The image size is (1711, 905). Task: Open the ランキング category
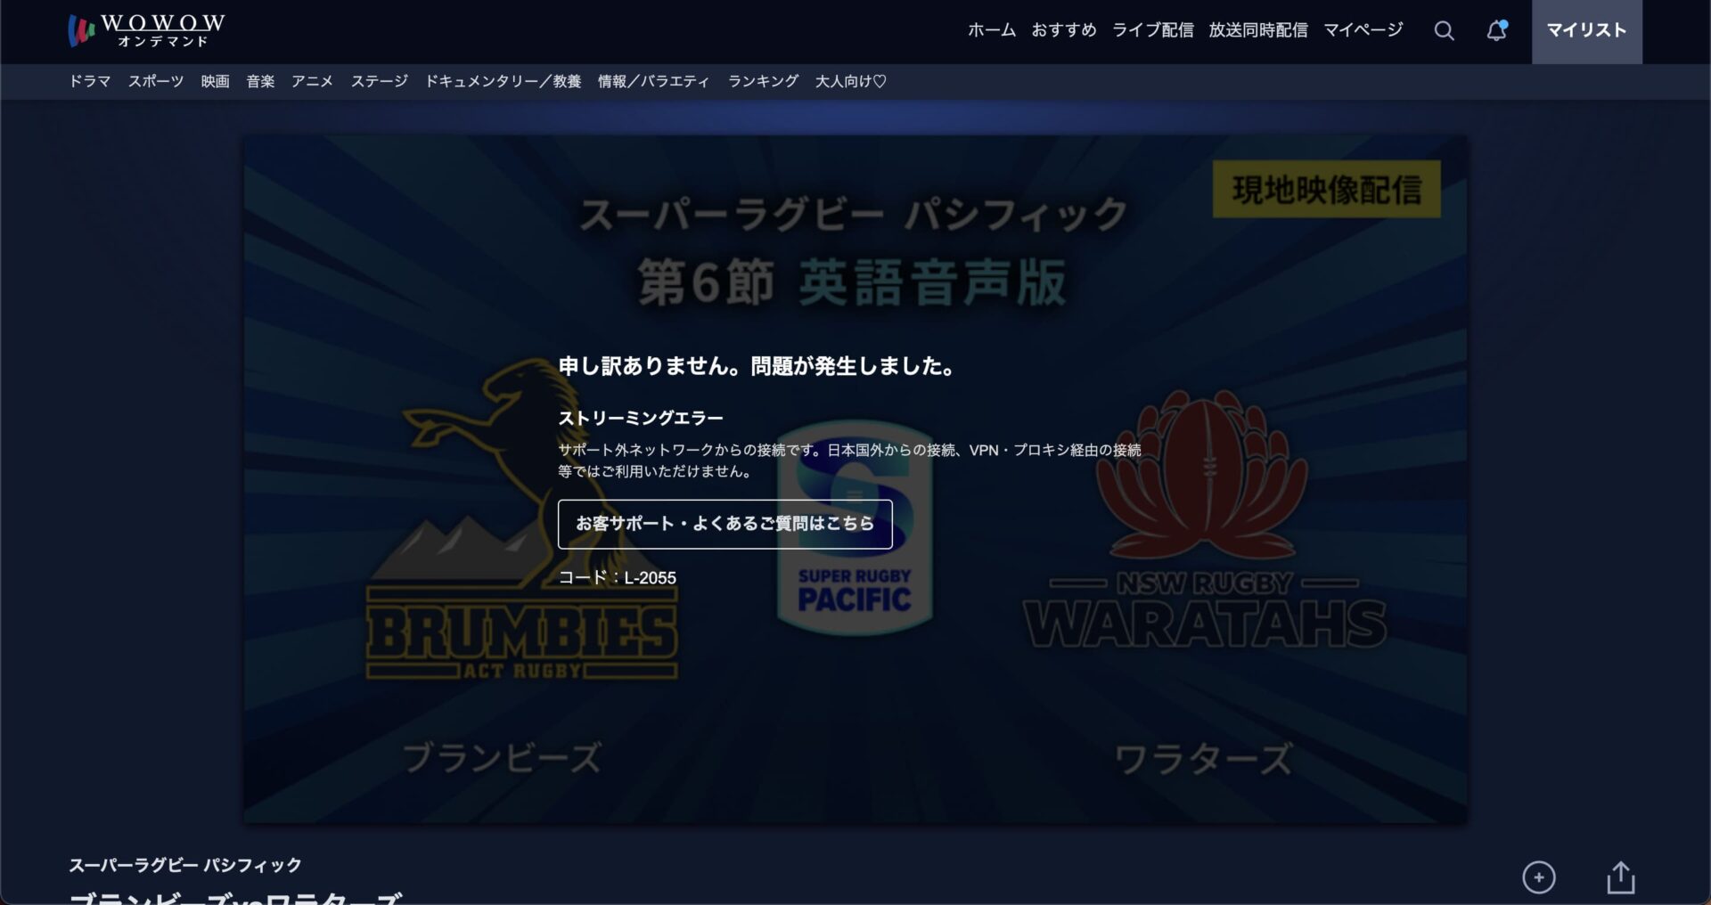click(x=761, y=81)
